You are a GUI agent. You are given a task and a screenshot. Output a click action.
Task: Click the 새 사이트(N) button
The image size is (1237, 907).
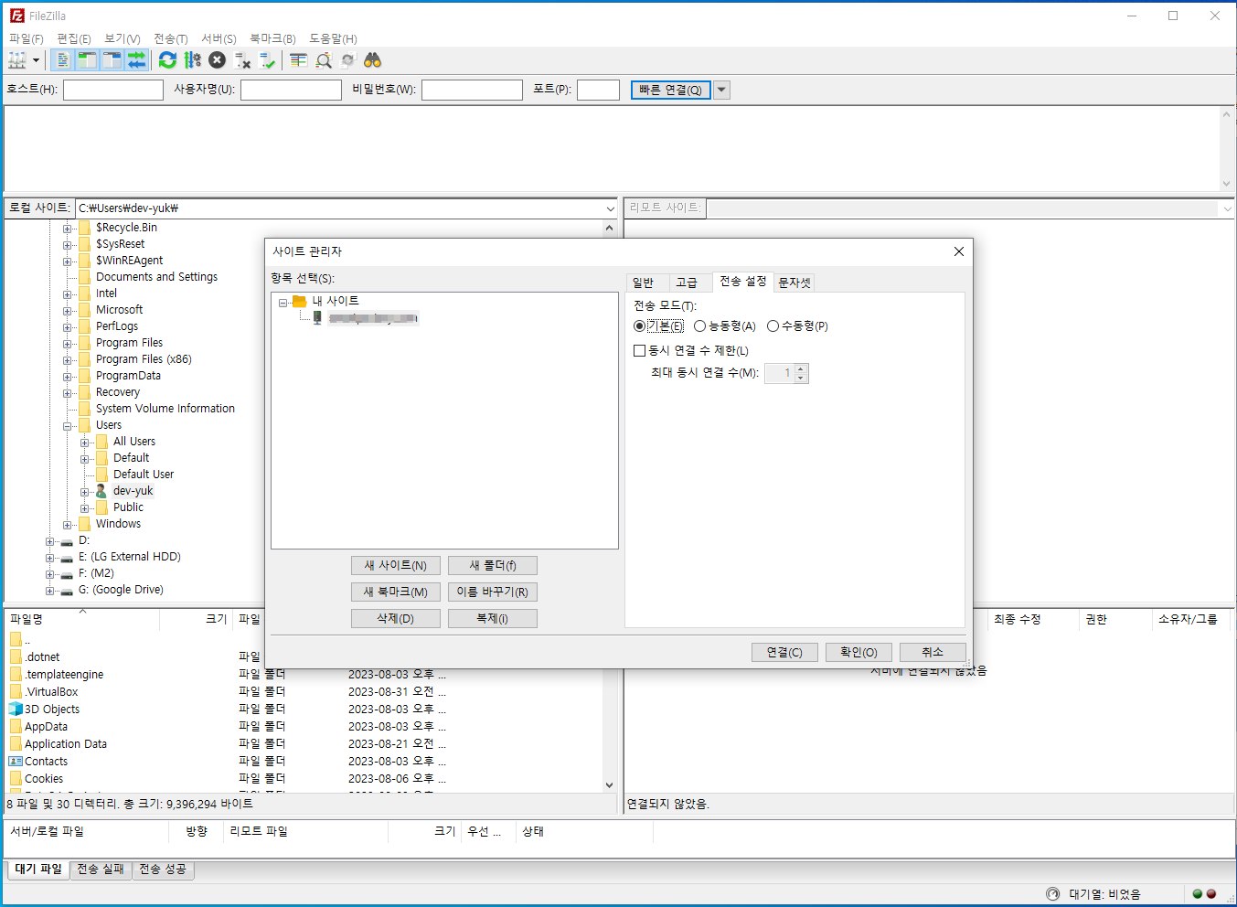pyautogui.click(x=396, y=566)
